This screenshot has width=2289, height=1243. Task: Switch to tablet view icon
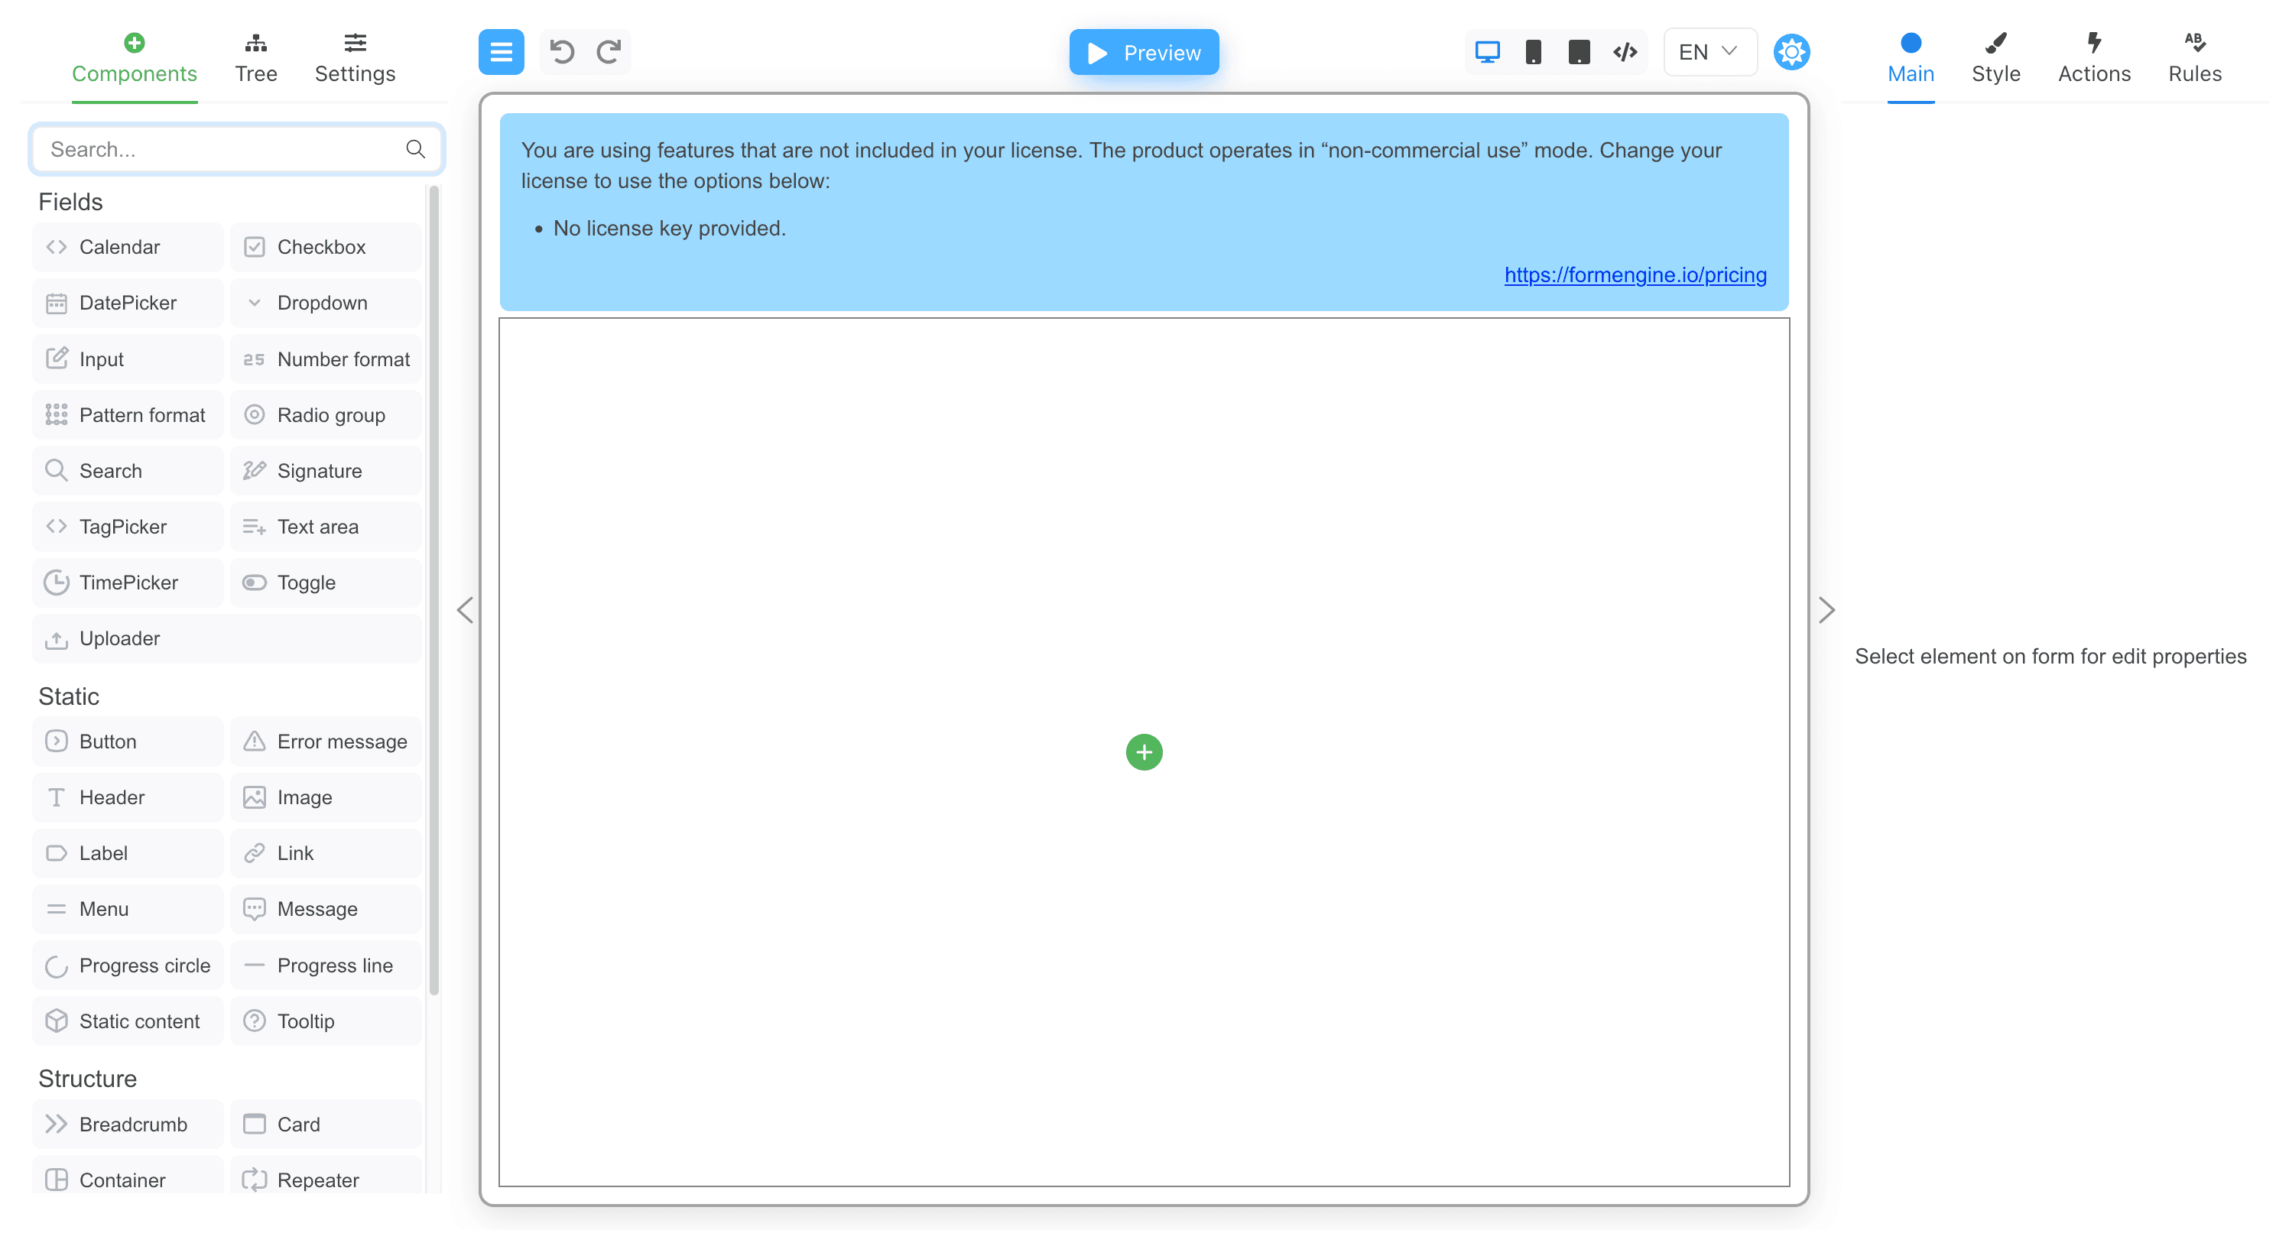click(x=1579, y=51)
